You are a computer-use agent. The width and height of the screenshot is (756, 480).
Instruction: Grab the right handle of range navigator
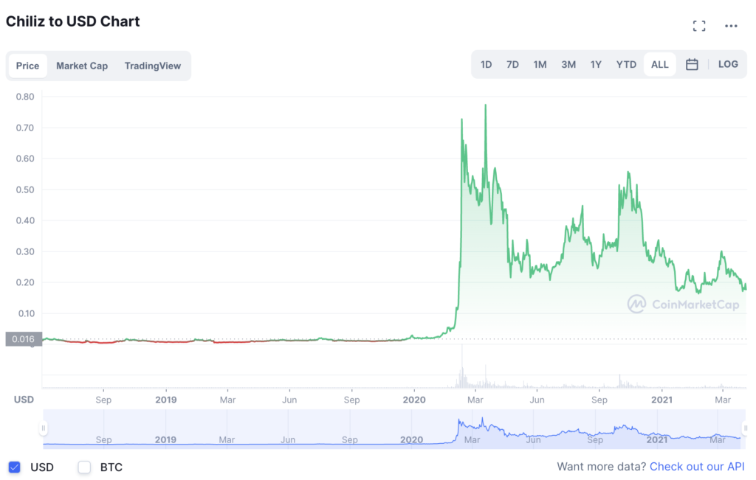(746, 428)
